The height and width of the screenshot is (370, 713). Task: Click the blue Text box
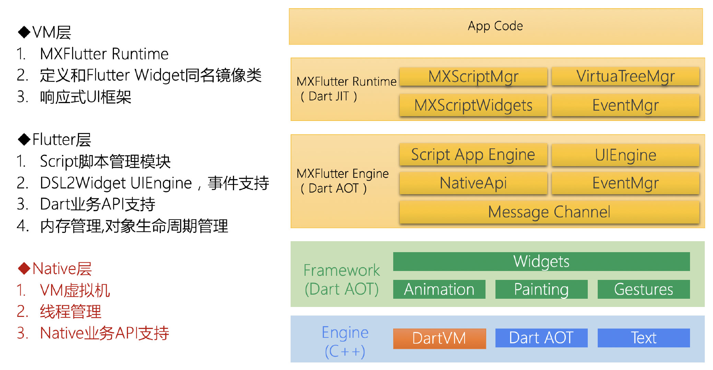(x=644, y=338)
